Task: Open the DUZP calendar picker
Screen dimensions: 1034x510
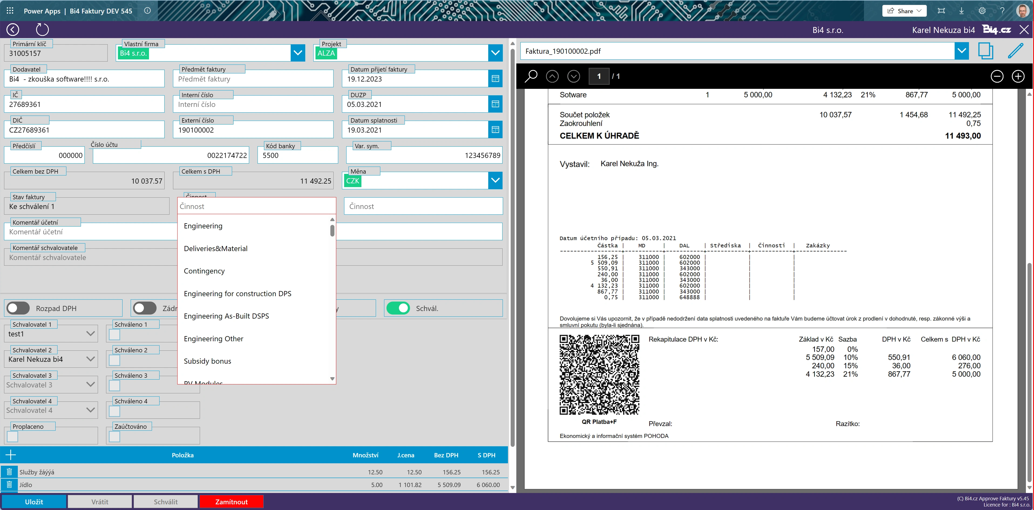Action: coord(495,104)
